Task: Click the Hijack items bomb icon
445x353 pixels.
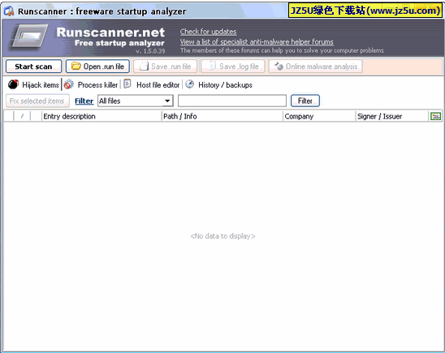Action: click(x=13, y=84)
